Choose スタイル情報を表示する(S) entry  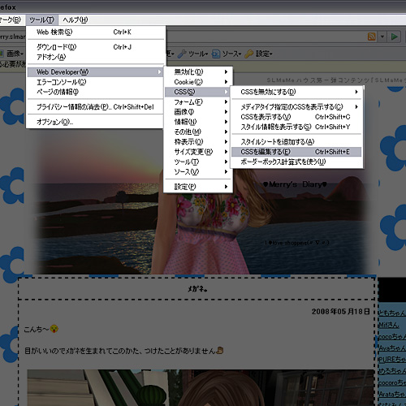pyautogui.click(x=296, y=127)
